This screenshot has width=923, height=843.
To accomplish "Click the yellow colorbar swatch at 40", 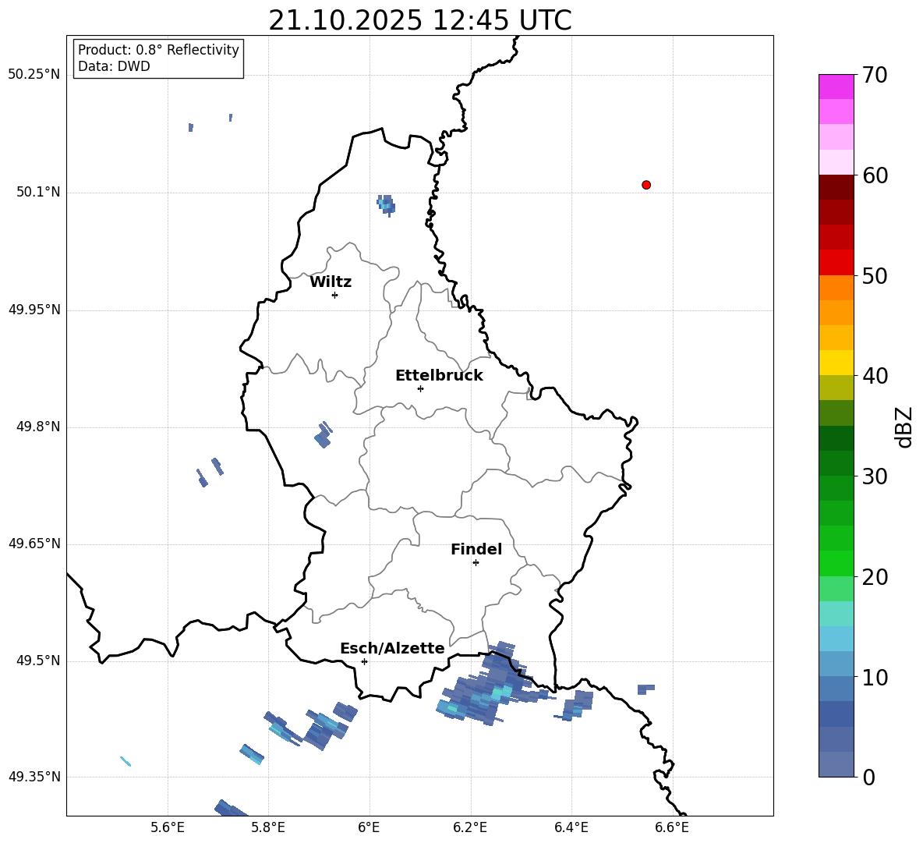I will pos(836,363).
